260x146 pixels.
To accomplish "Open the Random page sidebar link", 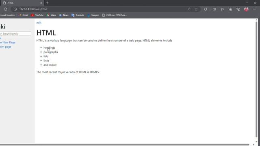I will pos(6,47).
